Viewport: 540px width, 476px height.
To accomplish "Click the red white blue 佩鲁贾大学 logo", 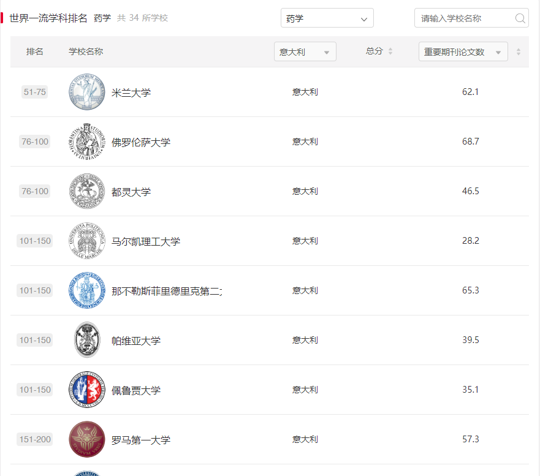I will tap(87, 390).
